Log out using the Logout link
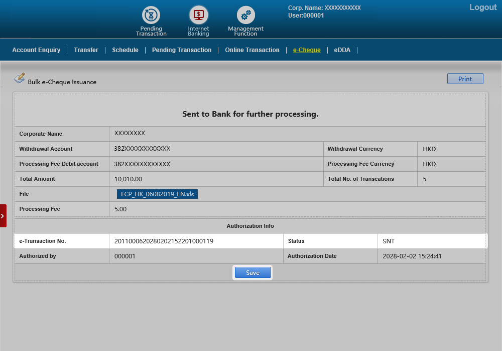Viewport: 502px width, 351px height. (x=482, y=8)
